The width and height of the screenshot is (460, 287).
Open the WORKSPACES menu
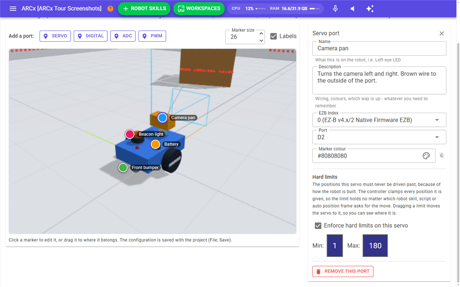coord(199,9)
